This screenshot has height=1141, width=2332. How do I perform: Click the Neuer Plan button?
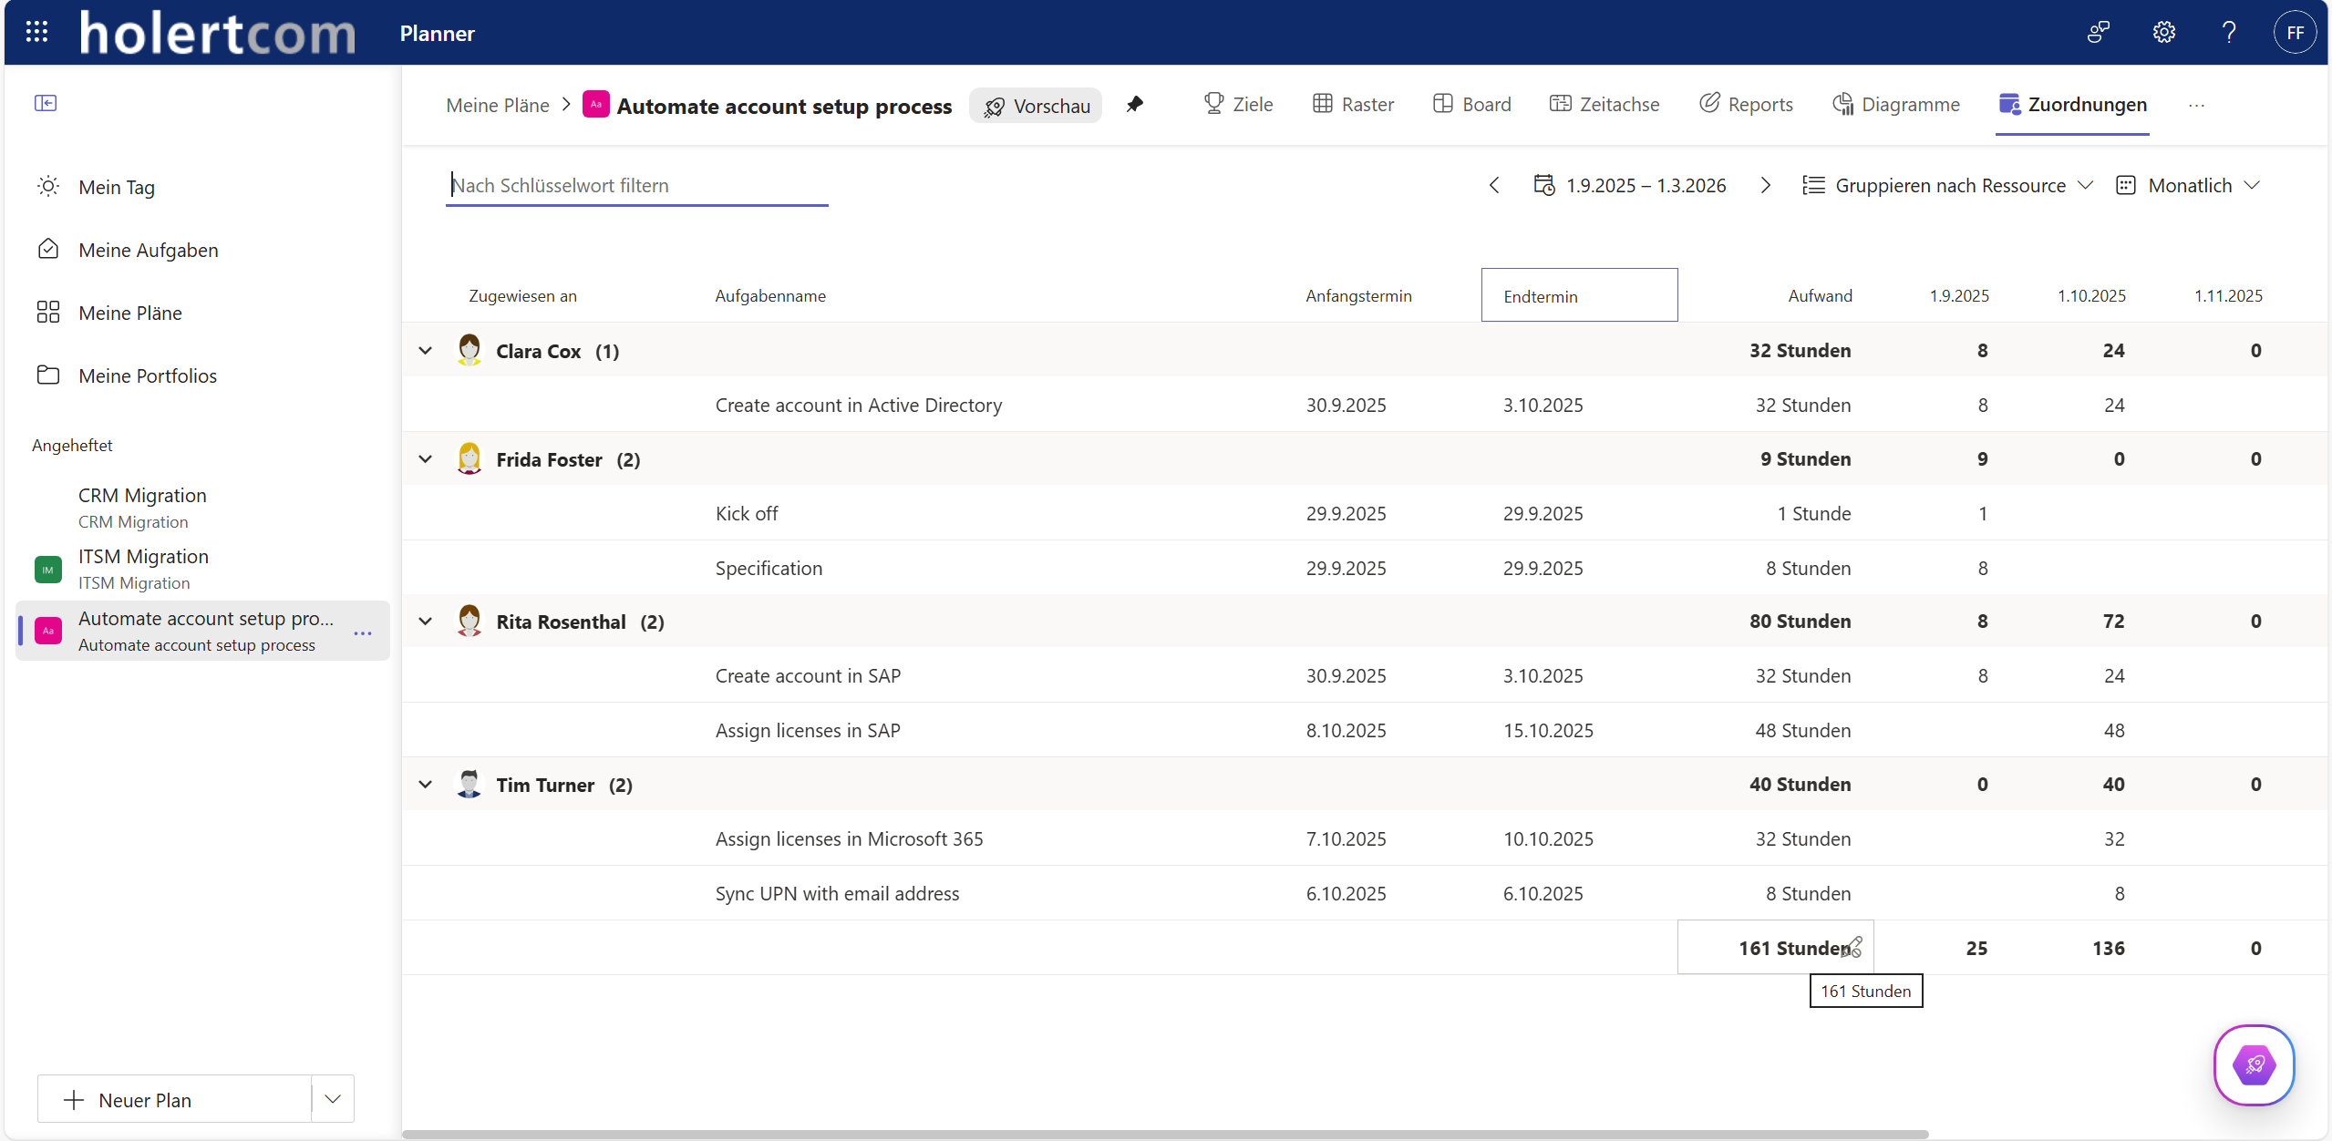click(146, 1099)
